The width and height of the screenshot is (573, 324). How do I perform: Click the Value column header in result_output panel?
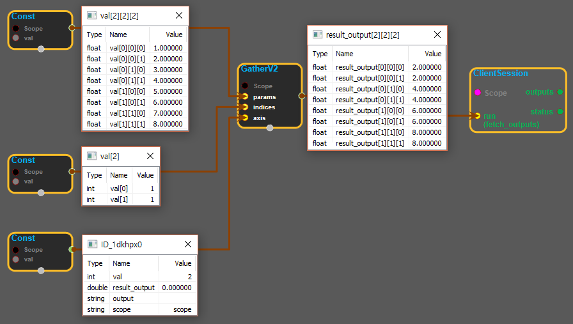[x=433, y=54]
